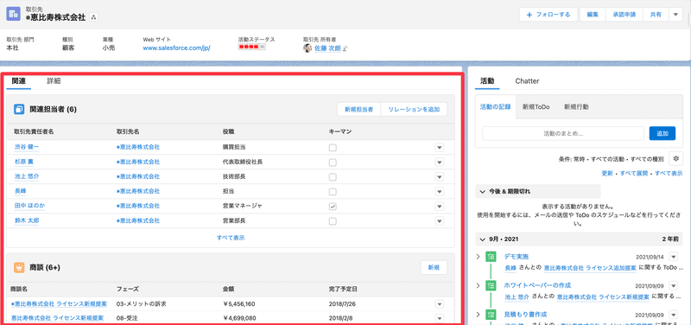Image resolution: width=691 pixels, height=325 pixels.
Task: Click the 商談 crown icon
Action: [19, 267]
